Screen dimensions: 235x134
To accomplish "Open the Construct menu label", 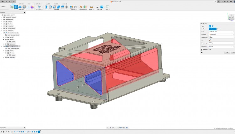I will pos(83,10).
